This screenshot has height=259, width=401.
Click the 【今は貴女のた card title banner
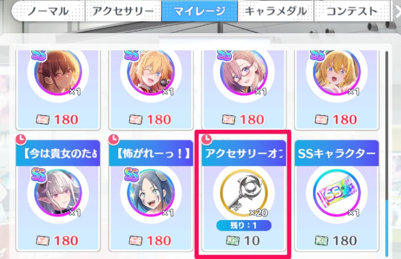pos(58,153)
